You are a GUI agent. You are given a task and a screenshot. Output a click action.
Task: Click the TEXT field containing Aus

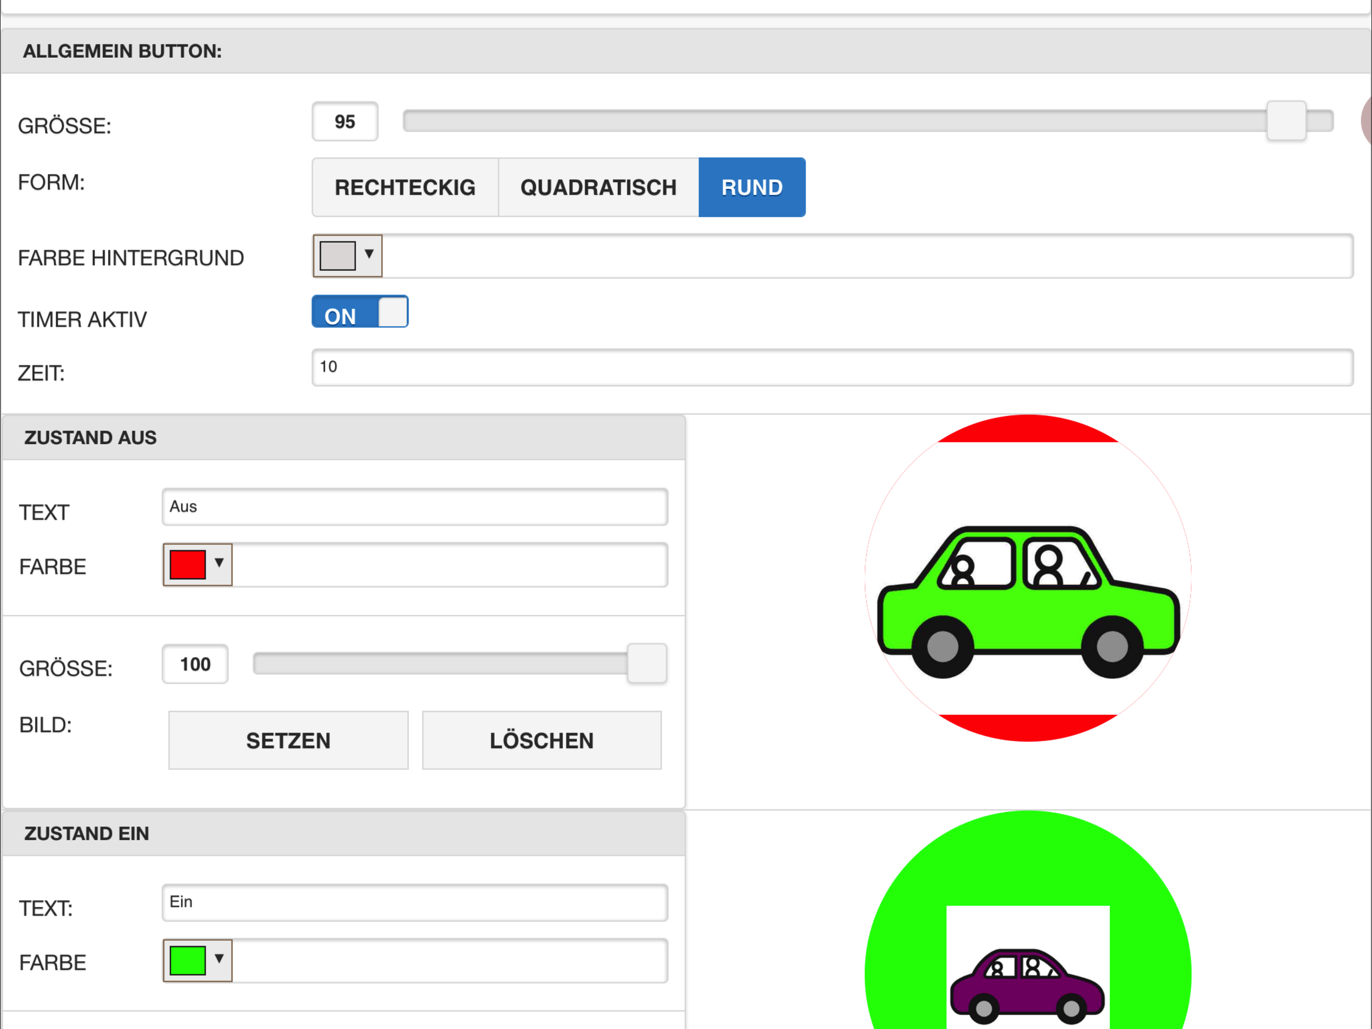tap(415, 507)
